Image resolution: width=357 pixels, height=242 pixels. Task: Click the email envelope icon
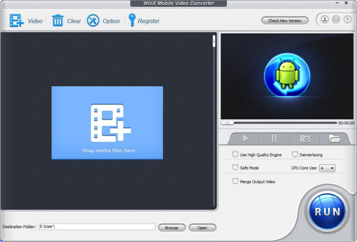(336, 20)
